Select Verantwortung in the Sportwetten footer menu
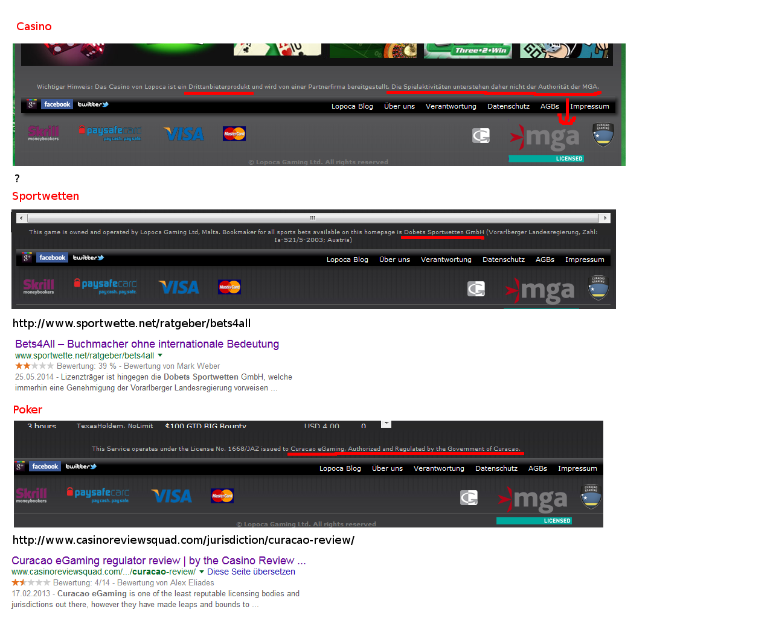 pyautogui.click(x=446, y=260)
